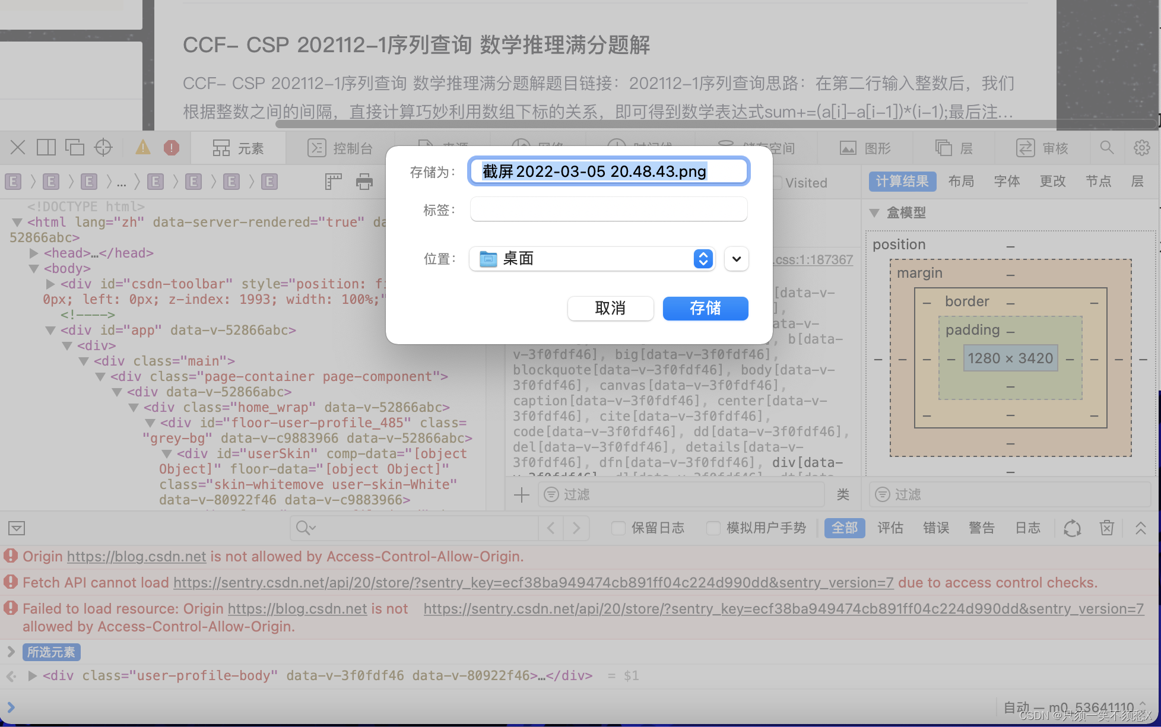Viewport: 1161px width, 727px height.
Task: Enable the 保留日志 checkbox
Action: click(618, 528)
